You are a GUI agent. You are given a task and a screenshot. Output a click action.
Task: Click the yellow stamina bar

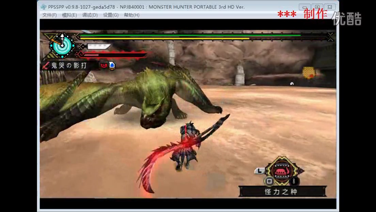164,38
